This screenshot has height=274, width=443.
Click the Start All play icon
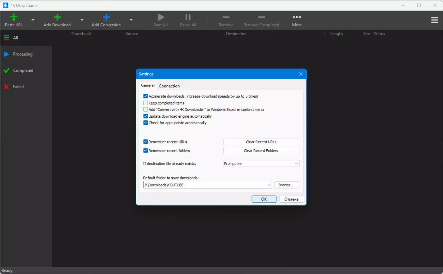(161, 17)
